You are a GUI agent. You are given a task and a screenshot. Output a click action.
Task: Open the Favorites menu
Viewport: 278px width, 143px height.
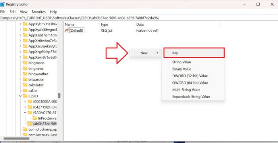[x=39, y=12]
